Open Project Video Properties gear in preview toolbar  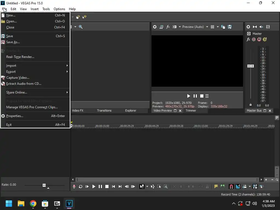155,27
